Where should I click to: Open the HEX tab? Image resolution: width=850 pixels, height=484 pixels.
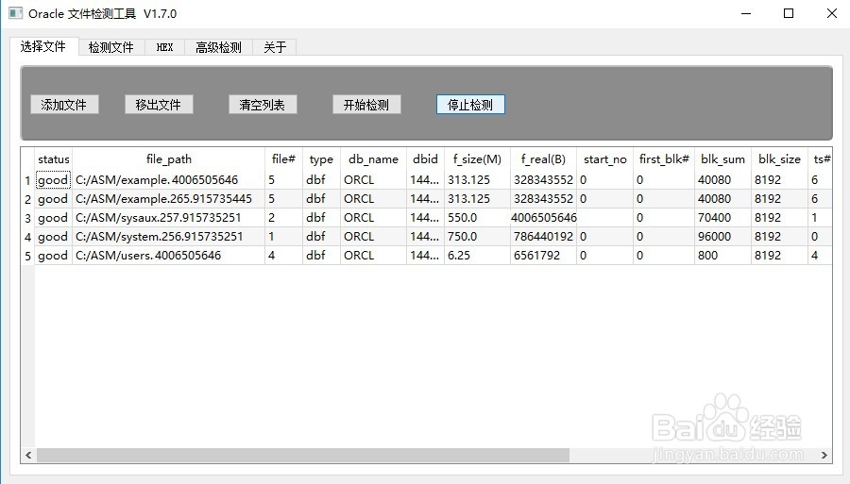164,47
